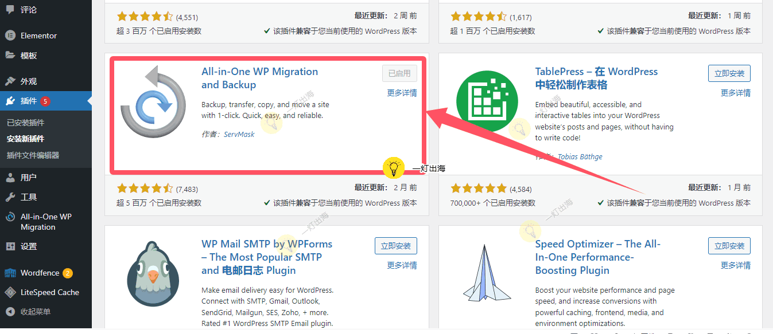Click the Wordfence shield icon

tap(10, 273)
